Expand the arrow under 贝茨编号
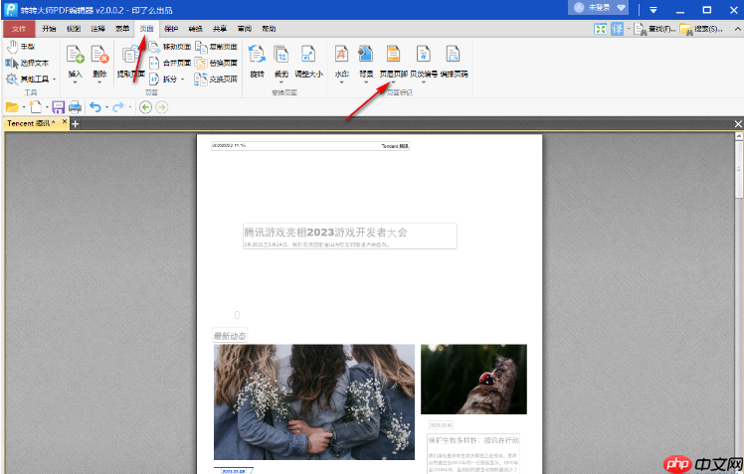Image resolution: width=744 pixels, height=474 pixels. [x=424, y=82]
